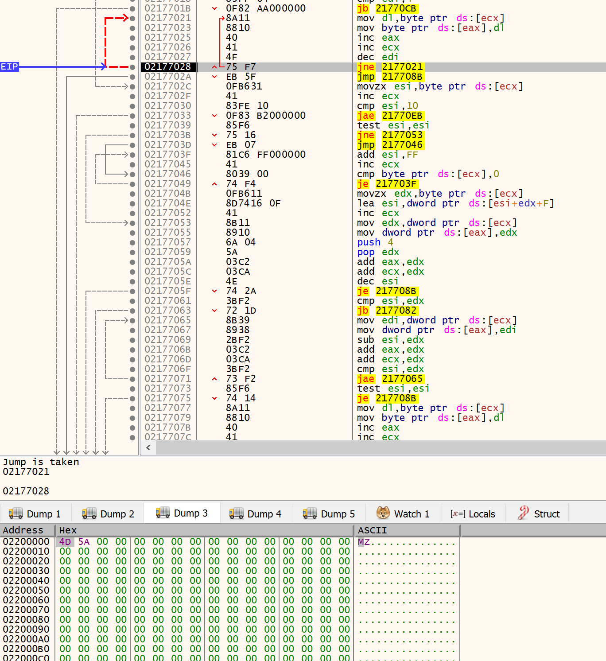Click the MZ characters in the ASCII column
Screen dimensions: 606x661
[364, 542]
